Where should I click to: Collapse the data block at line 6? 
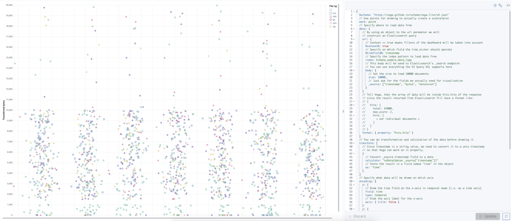(354, 29)
